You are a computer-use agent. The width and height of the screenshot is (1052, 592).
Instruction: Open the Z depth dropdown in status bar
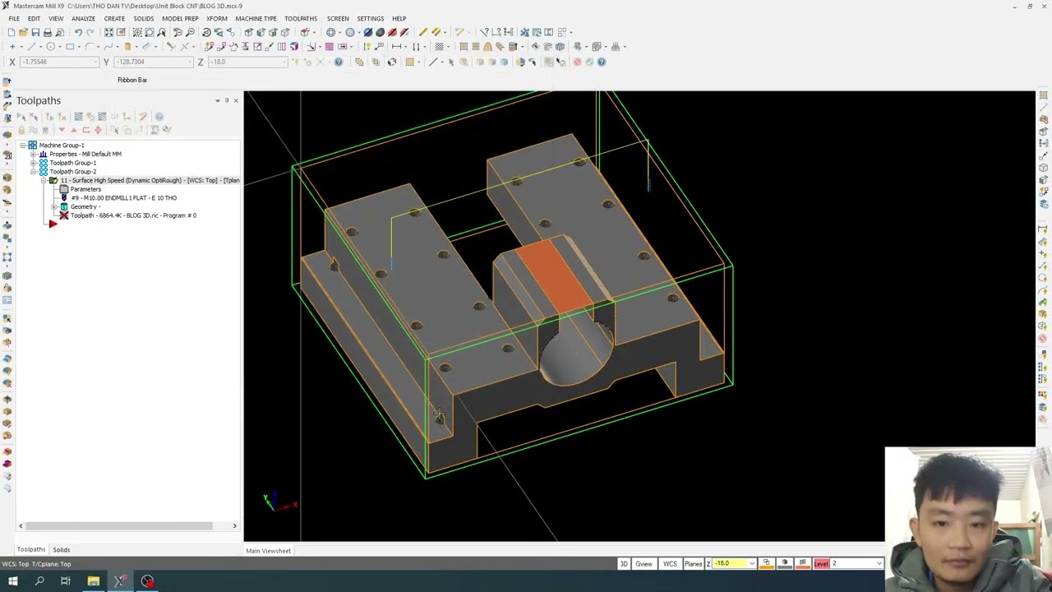[752, 563]
